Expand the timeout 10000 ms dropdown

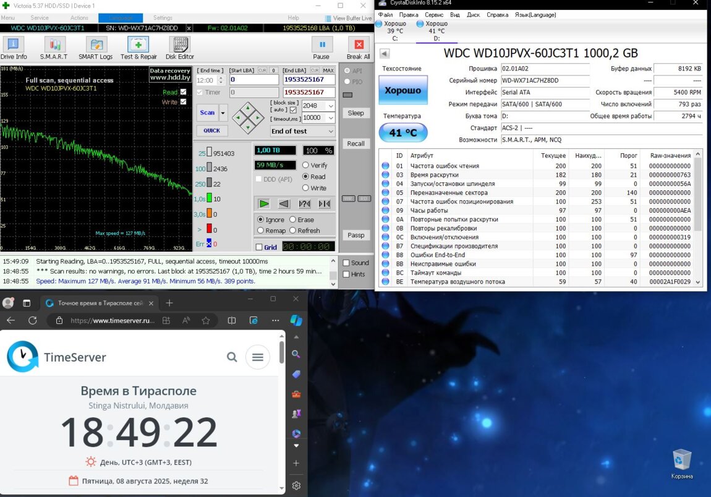coord(331,117)
